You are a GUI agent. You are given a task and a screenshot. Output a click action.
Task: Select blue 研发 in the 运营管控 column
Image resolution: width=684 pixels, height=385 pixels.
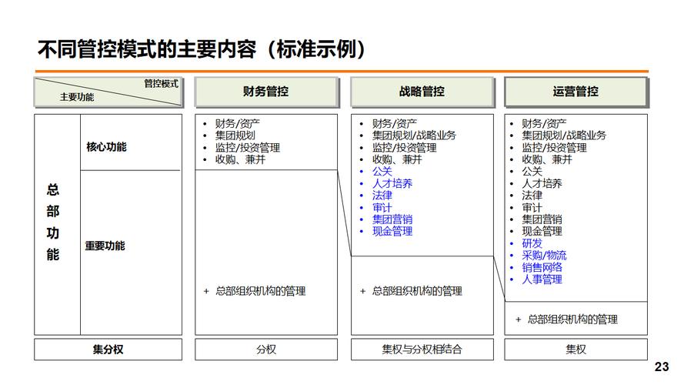[532, 243]
